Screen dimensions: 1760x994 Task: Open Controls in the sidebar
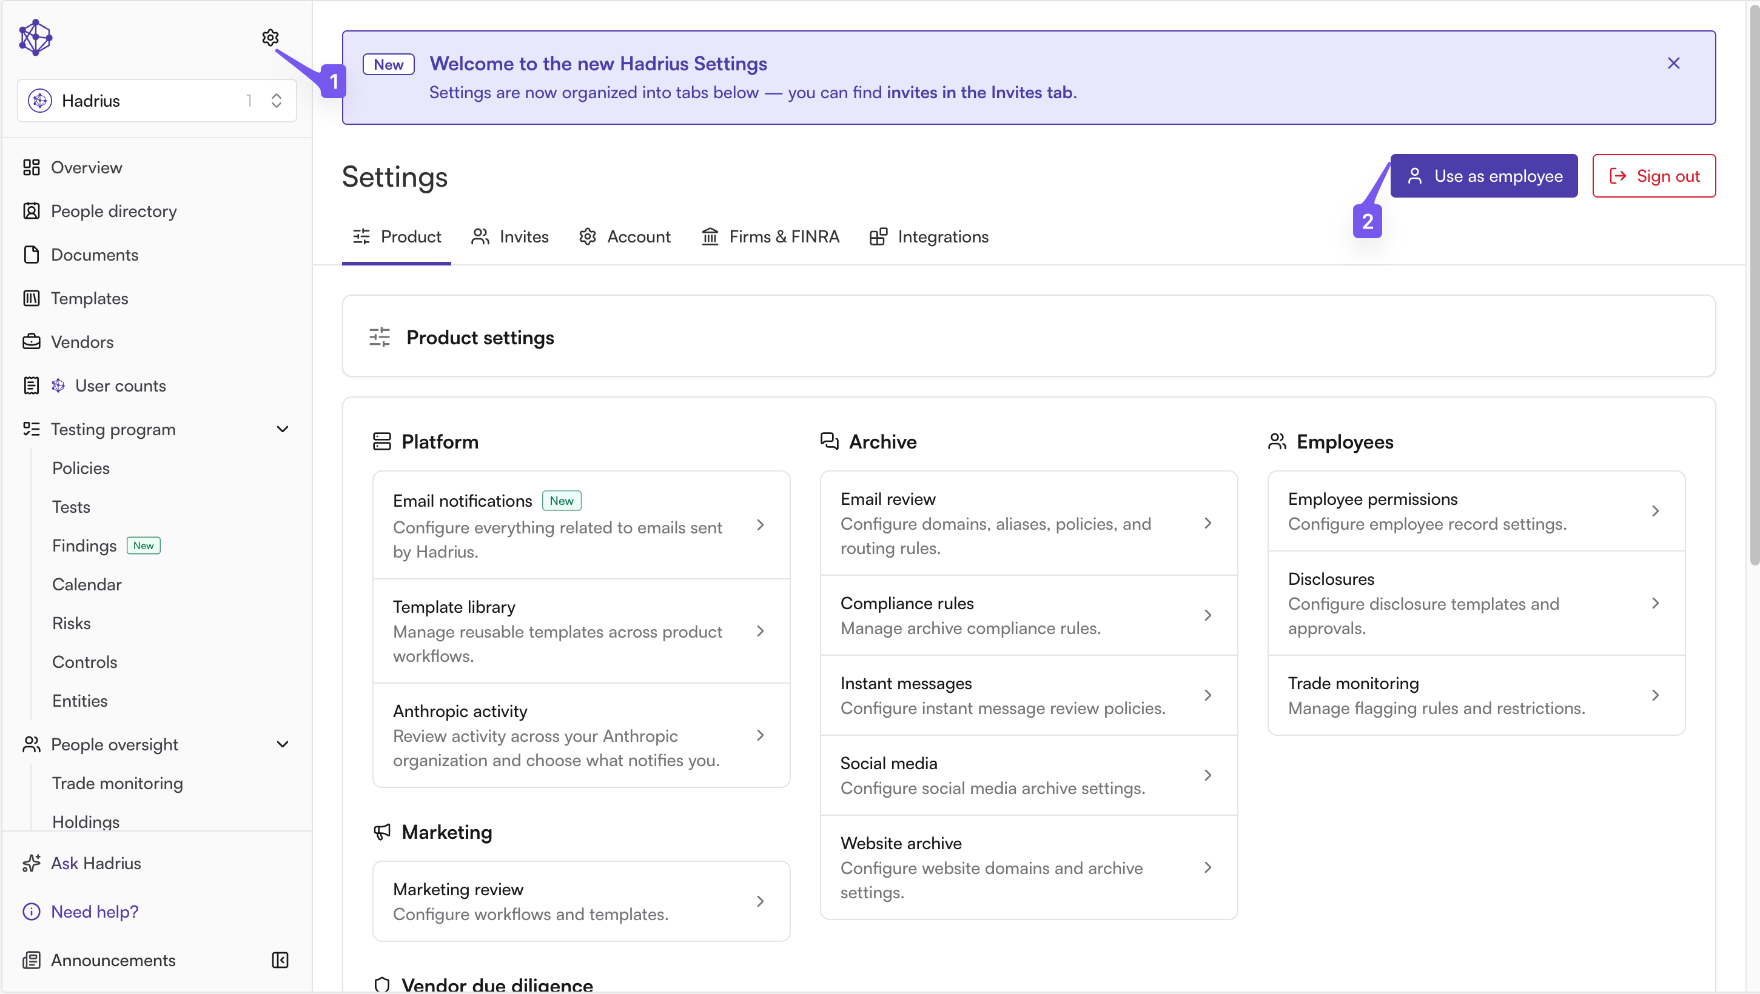coord(85,662)
